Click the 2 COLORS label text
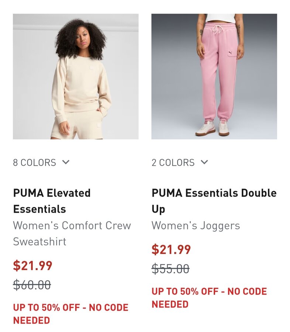 click(x=173, y=163)
